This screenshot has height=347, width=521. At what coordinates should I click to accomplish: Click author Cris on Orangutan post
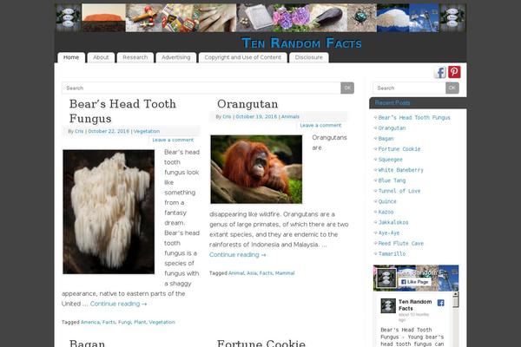pyautogui.click(x=227, y=116)
